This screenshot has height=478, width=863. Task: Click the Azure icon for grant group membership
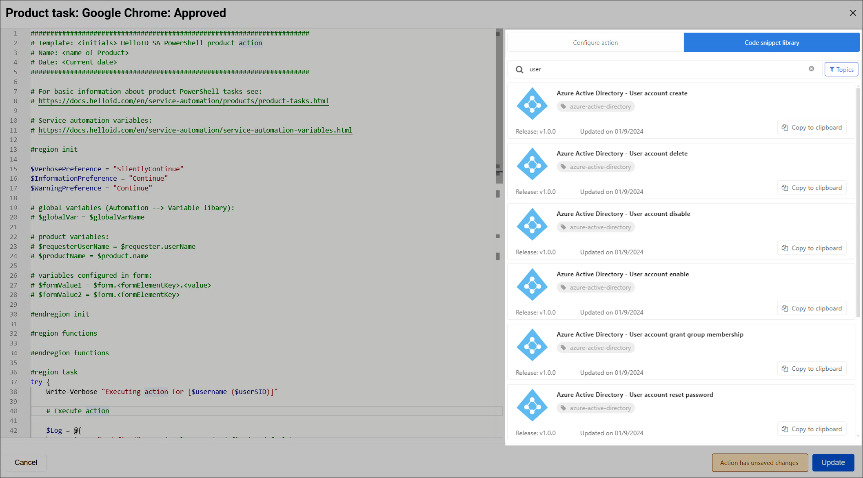532,345
